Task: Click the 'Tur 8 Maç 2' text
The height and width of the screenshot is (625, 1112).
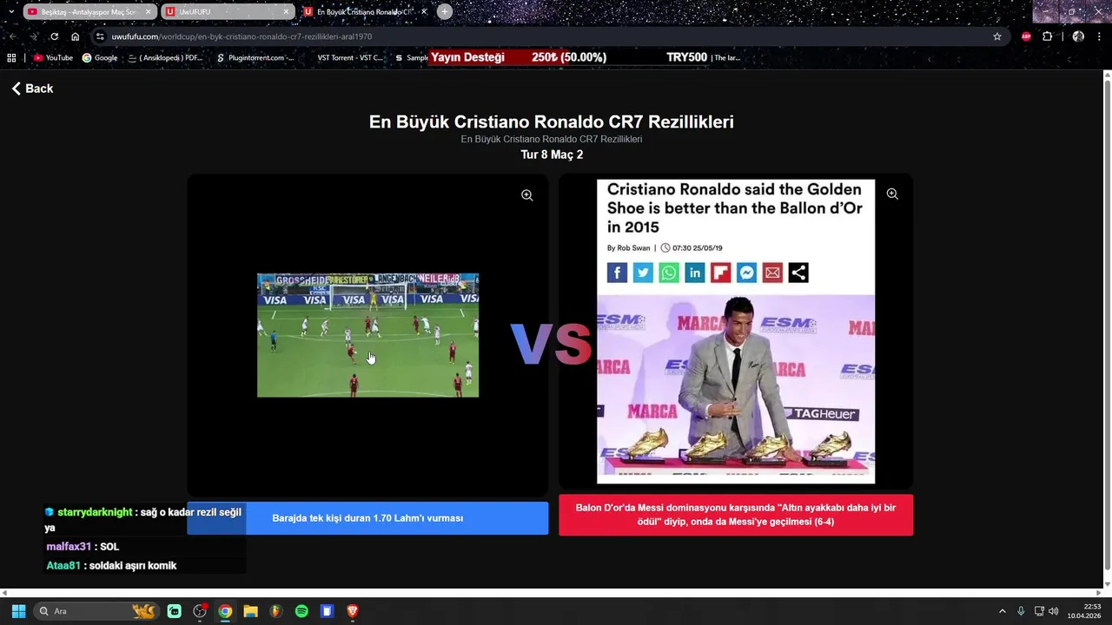Action: point(552,155)
